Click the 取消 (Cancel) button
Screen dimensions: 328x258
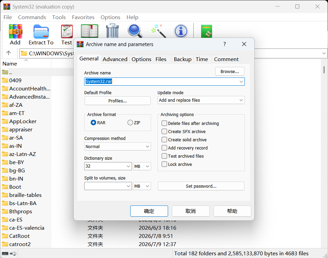click(x=191, y=211)
